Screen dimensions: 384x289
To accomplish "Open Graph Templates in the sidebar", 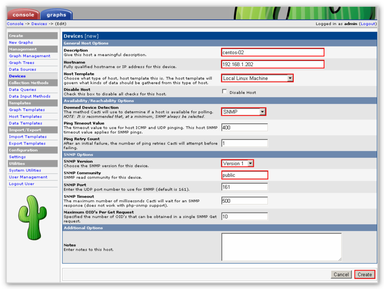I will (x=27, y=110).
